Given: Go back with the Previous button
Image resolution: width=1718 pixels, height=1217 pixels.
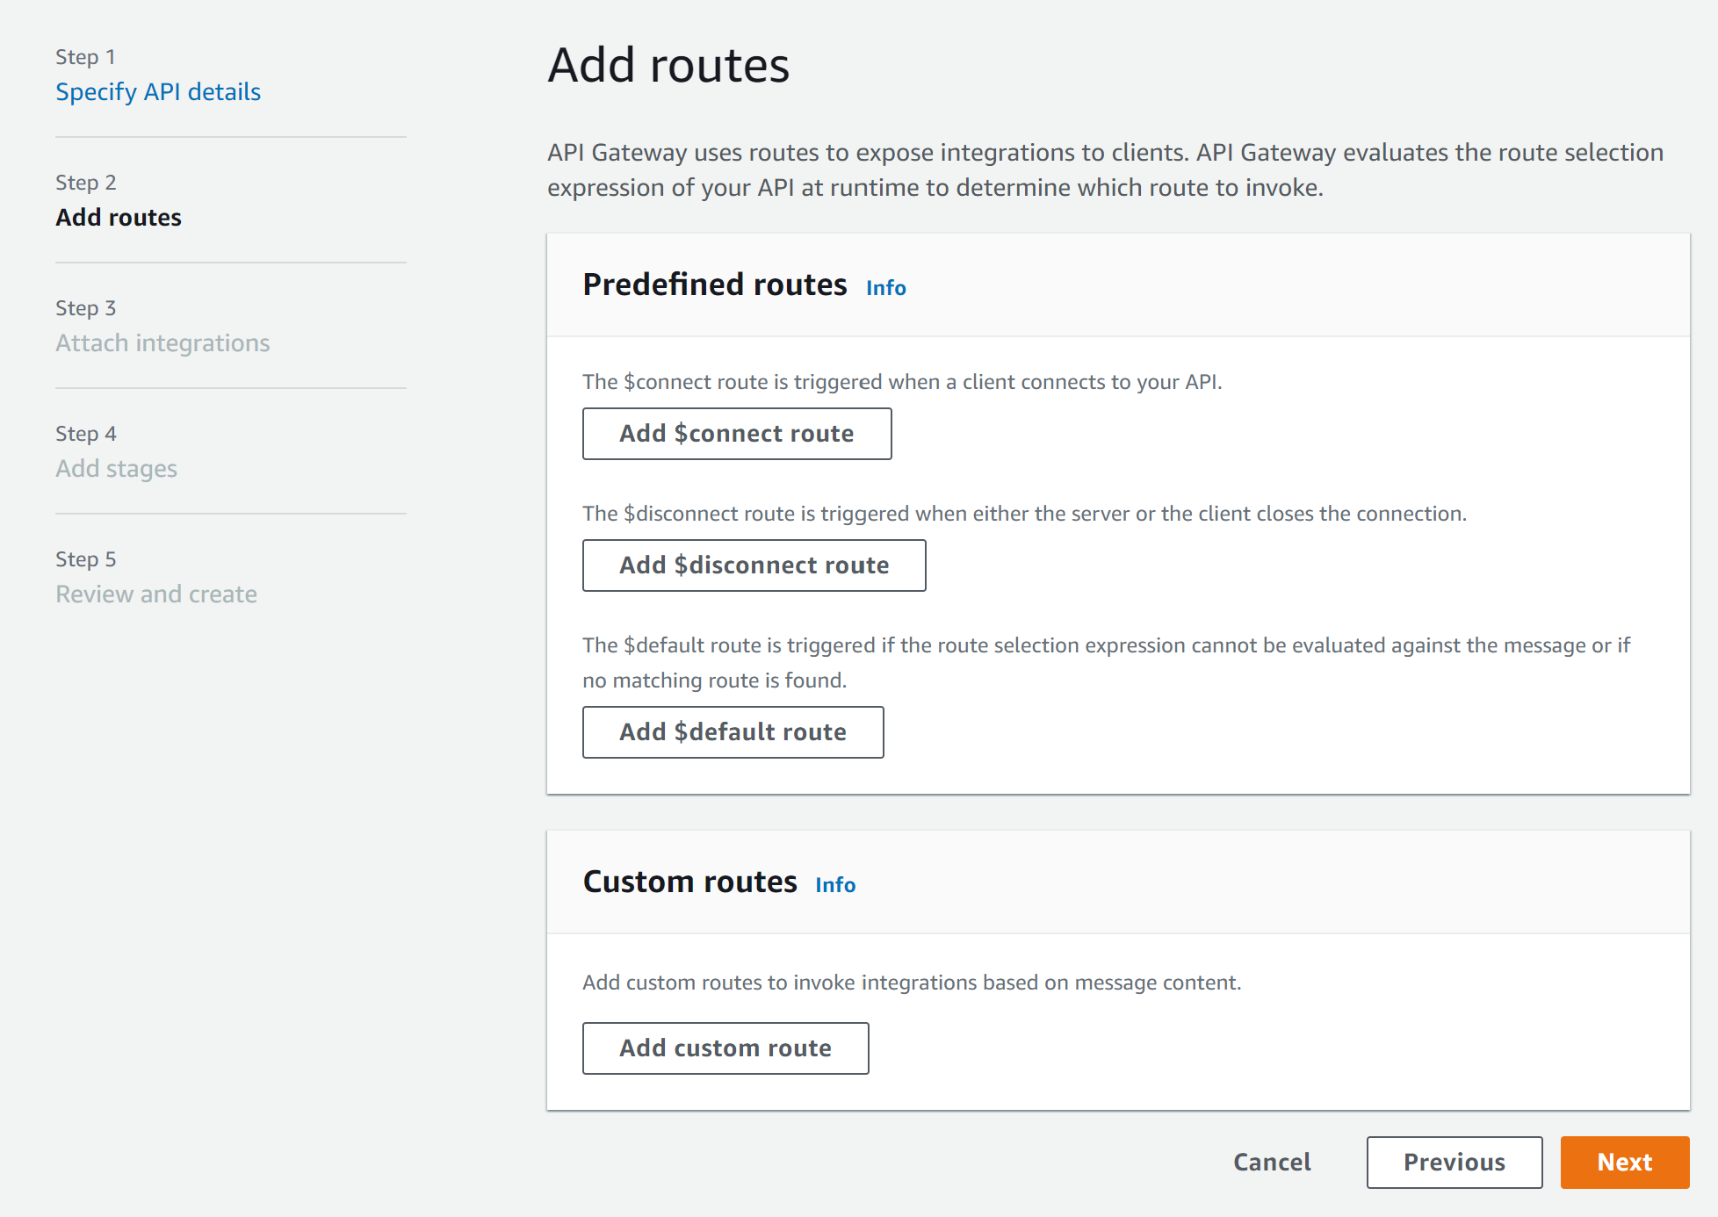Looking at the screenshot, I should tap(1455, 1163).
